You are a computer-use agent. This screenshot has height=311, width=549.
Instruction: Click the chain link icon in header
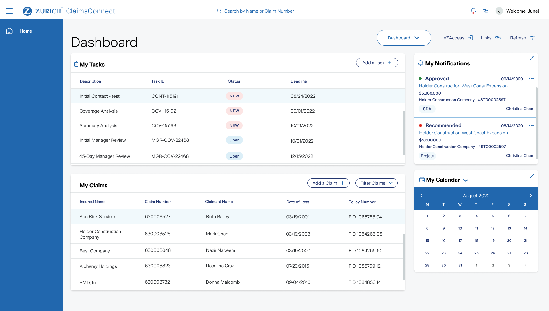pyautogui.click(x=486, y=11)
